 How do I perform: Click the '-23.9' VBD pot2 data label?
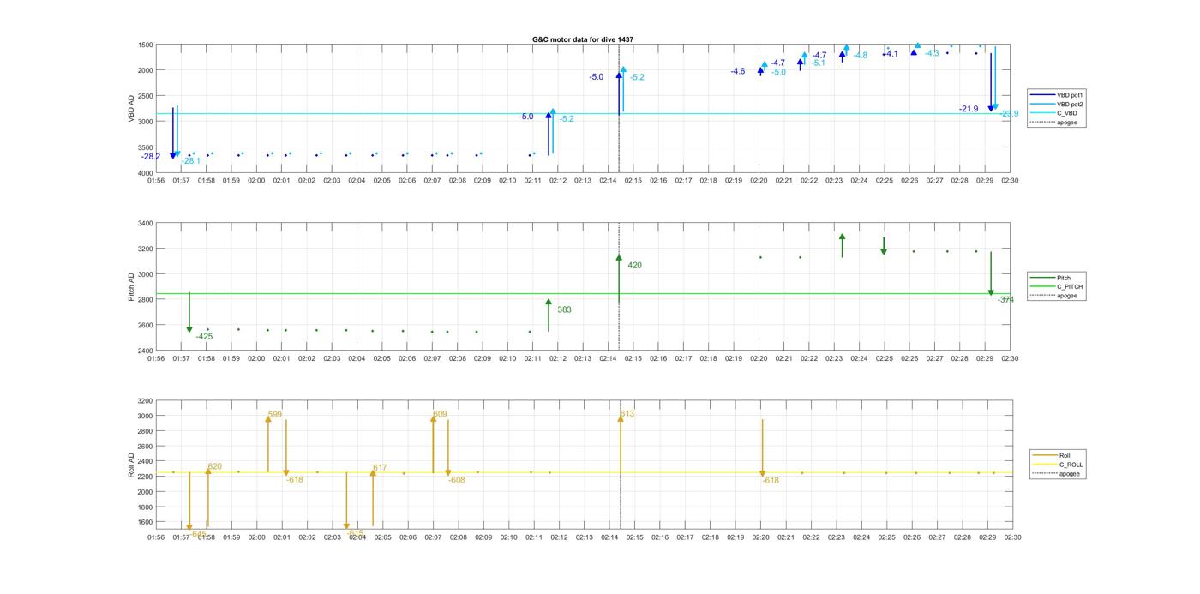click(1009, 114)
